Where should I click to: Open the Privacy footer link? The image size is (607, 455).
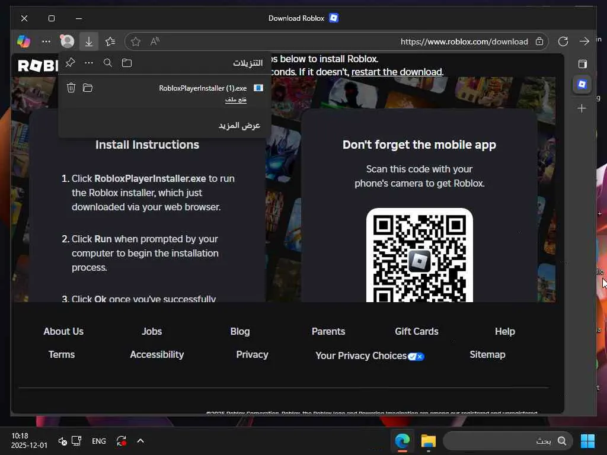point(252,355)
